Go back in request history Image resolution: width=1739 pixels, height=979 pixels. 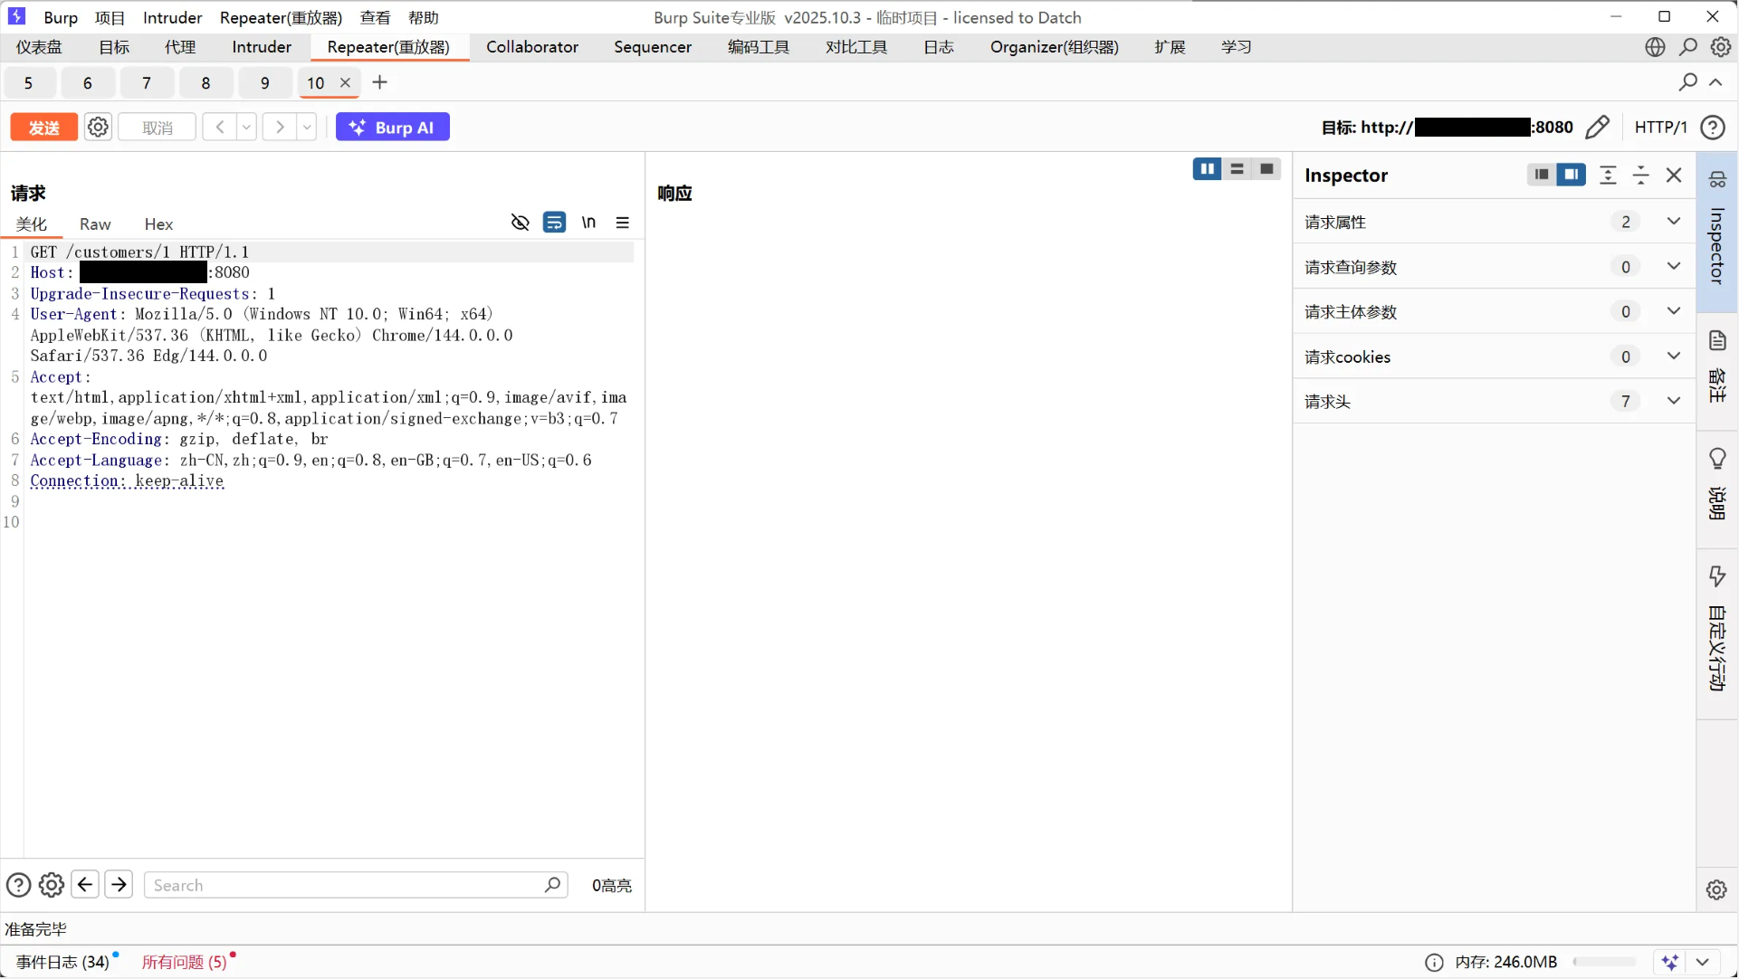(x=220, y=128)
